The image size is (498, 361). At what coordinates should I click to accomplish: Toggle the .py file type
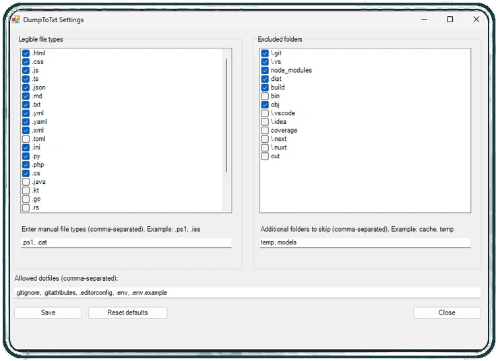pyautogui.click(x=26, y=156)
